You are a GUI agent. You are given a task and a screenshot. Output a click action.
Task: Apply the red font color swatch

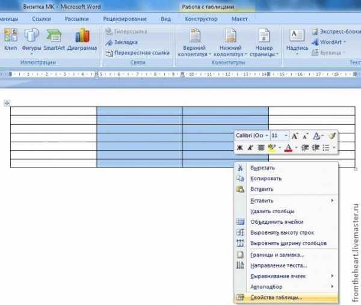click(x=288, y=147)
